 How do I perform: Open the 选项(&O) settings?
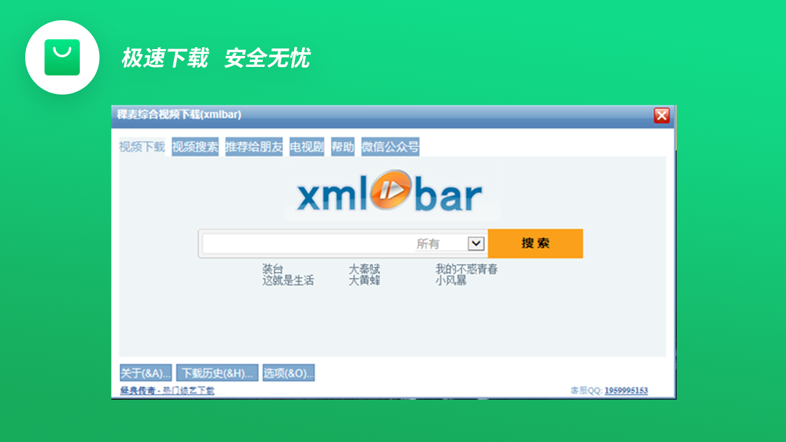(288, 372)
